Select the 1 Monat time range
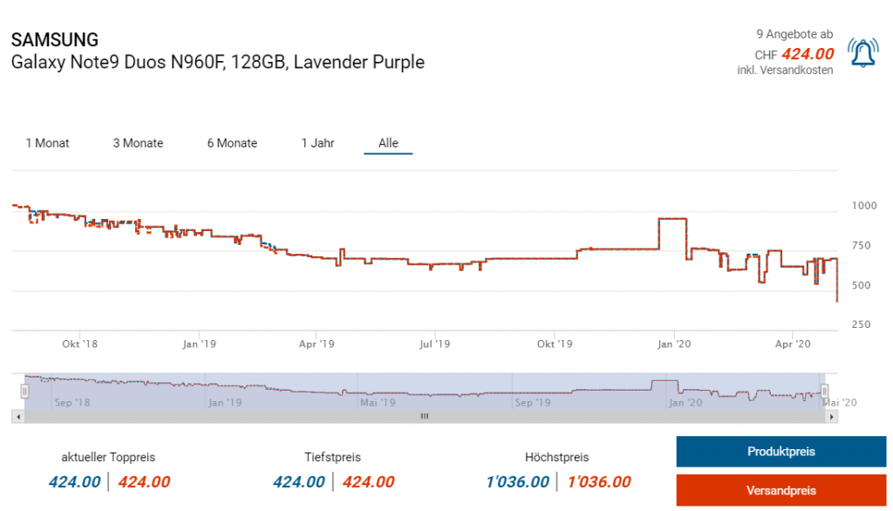The width and height of the screenshot is (893, 511). pyautogui.click(x=48, y=143)
